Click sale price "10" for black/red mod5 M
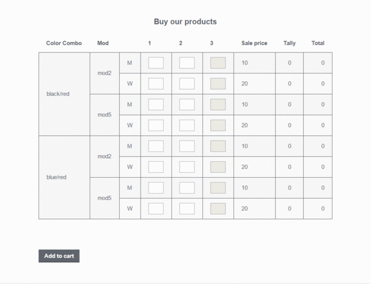The height and width of the screenshot is (284, 371). [x=244, y=104]
